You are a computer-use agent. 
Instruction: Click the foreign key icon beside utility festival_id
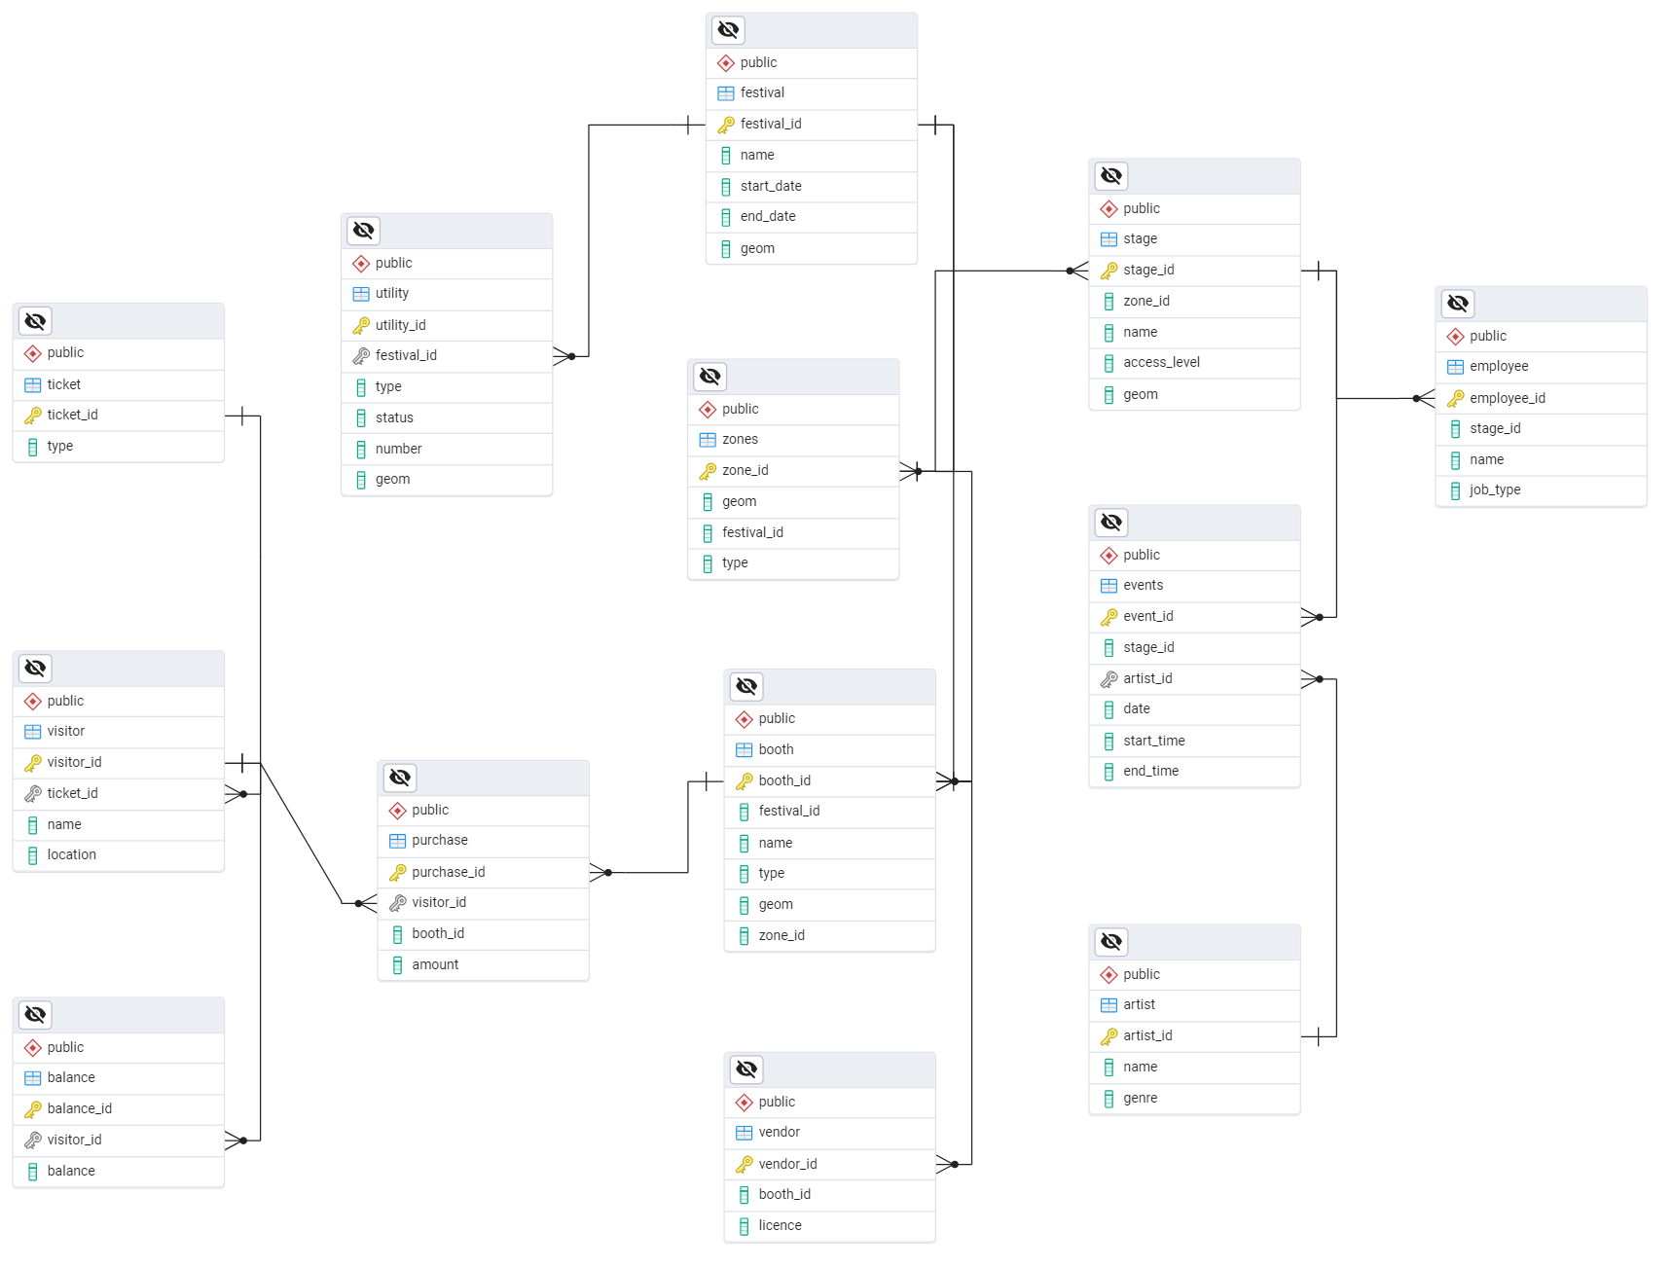pos(361,356)
